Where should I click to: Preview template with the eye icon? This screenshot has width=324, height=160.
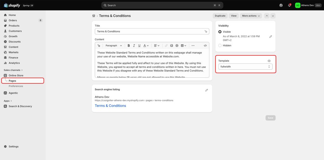pos(269,61)
